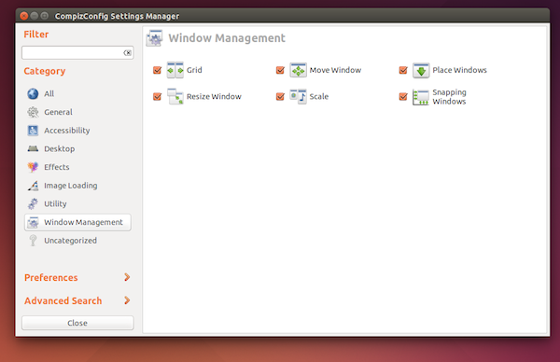This screenshot has width=560, height=362.
Task: Close the CompizConfig window with red button
Action: 24,16
